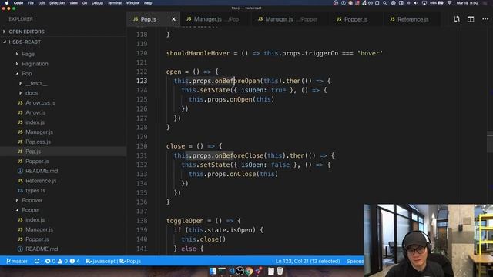Click the onBeforeClose call on line 131
493x277 pixels.
tap(239, 155)
